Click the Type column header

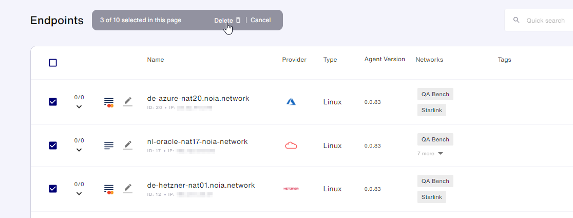[x=330, y=60]
